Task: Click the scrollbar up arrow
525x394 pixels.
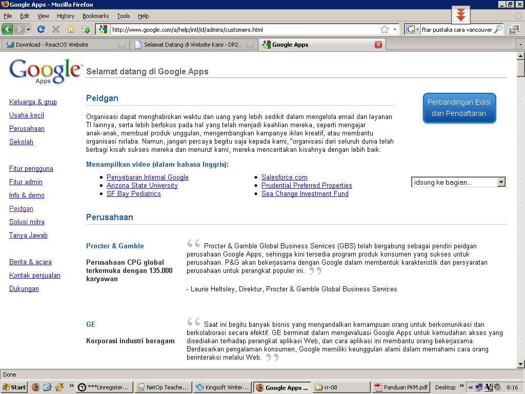Action: pos(521,55)
